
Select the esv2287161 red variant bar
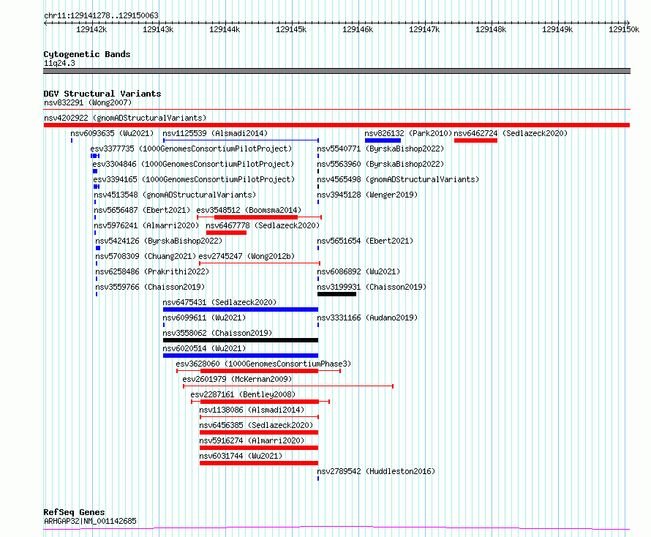click(260, 402)
